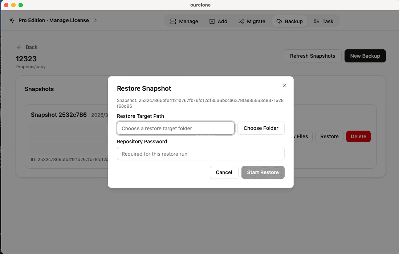
Task: Click Start Restore
Action: tap(263, 172)
